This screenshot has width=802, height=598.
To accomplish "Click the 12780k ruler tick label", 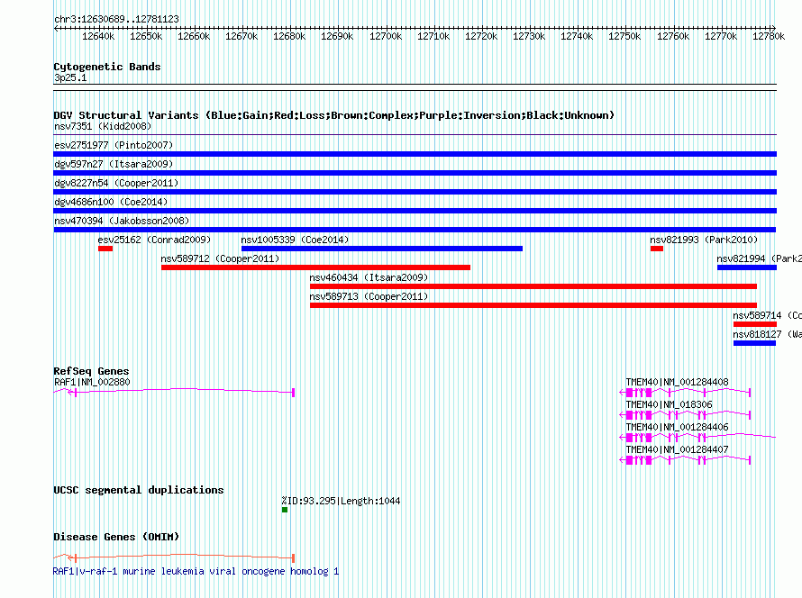I will tap(769, 36).
